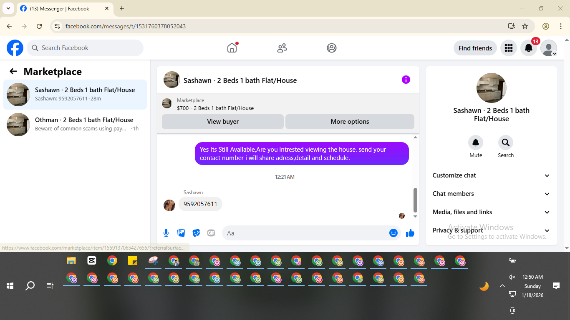Open Sticky Notes from taskbar

coord(133,261)
